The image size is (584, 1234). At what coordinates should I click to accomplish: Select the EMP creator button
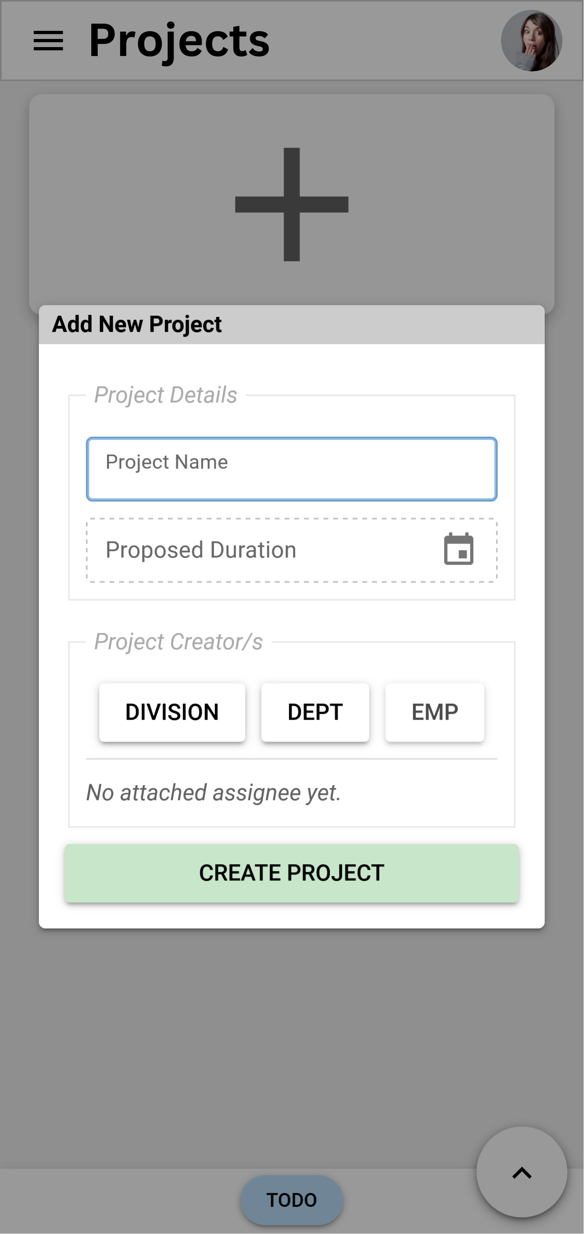point(435,712)
